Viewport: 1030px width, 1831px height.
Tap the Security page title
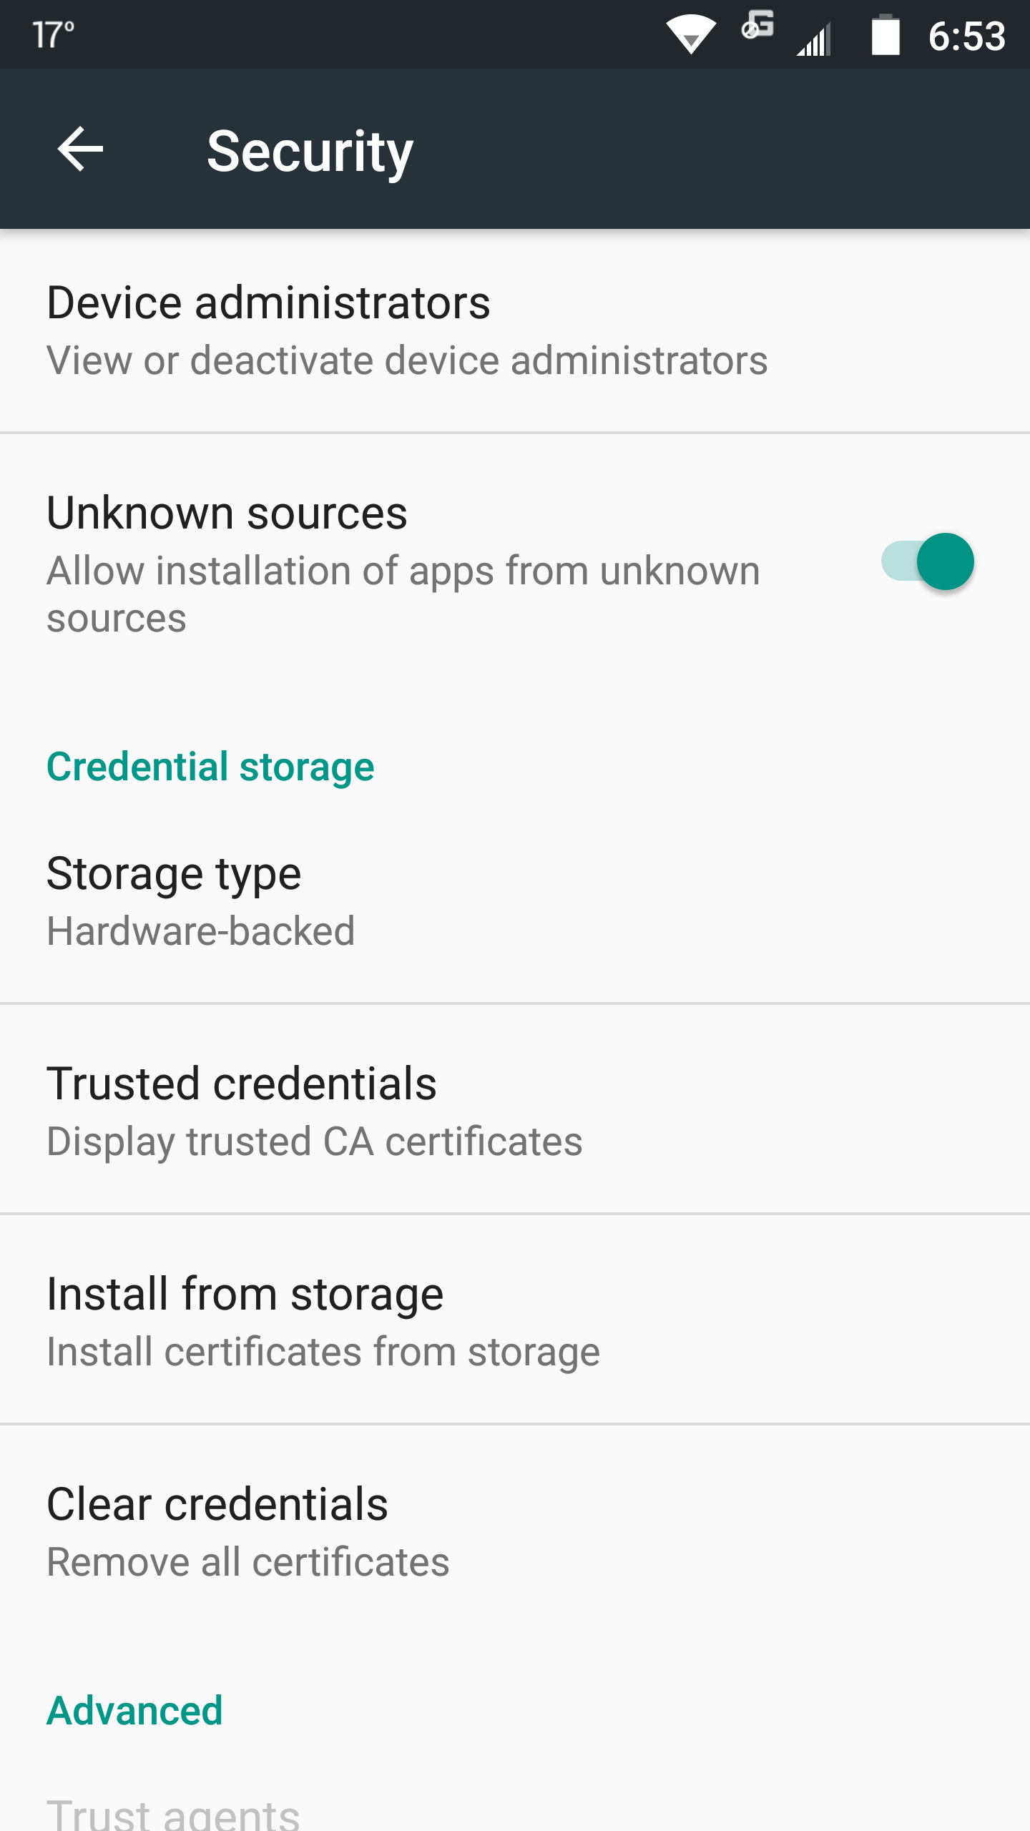[x=310, y=151]
